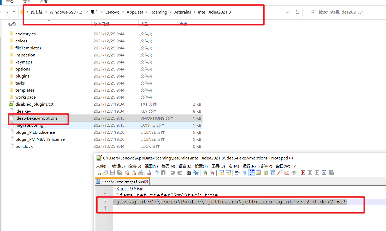The width and height of the screenshot is (386, 231).
Task: Open the 插件(P) plugins menu
Action: tap(266, 166)
